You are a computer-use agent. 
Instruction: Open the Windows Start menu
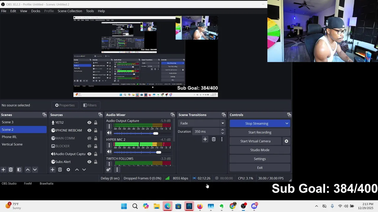[x=124, y=206]
